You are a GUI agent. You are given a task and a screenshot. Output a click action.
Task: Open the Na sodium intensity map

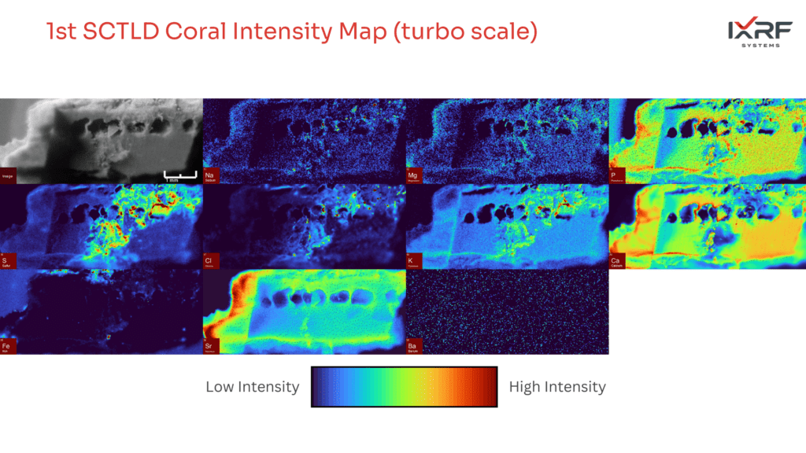[x=305, y=141]
